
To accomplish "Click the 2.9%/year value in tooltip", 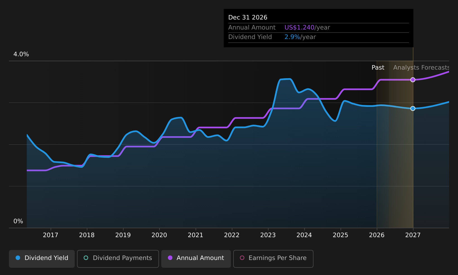I will pyautogui.click(x=300, y=37).
